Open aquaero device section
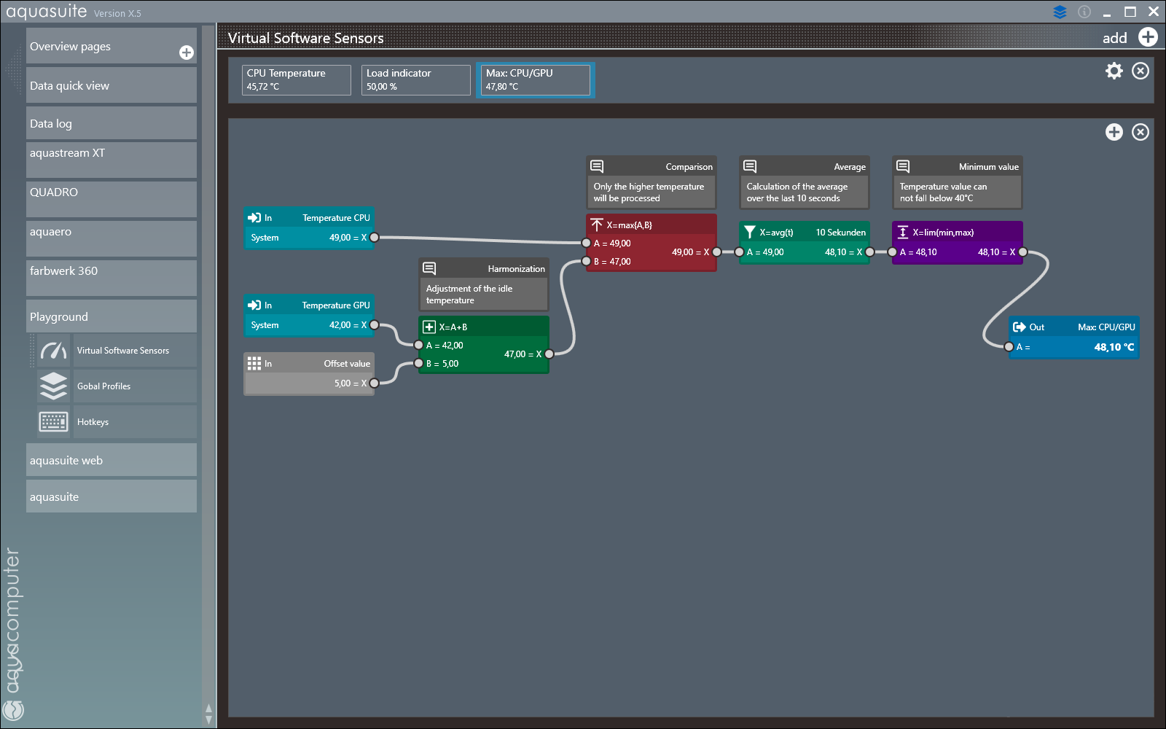1166x729 pixels. pos(111,238)
